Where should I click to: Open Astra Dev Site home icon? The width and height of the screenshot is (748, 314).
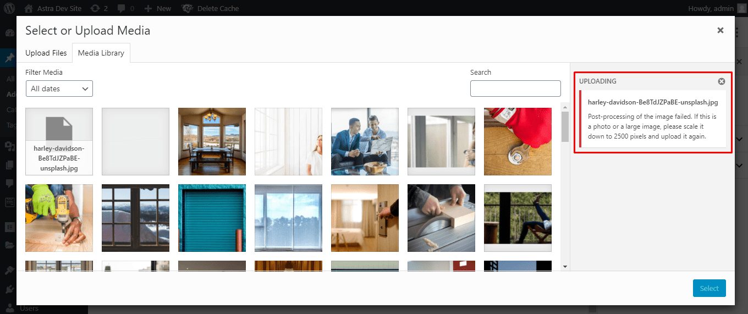(x=28, y=8)
